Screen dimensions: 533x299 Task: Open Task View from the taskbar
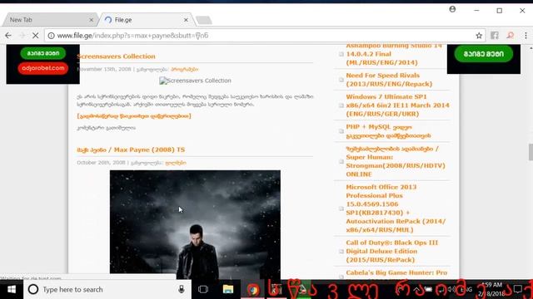point(203,290)
